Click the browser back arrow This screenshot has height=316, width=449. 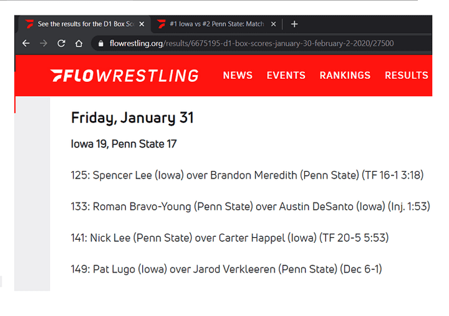(x=26, y=44)
